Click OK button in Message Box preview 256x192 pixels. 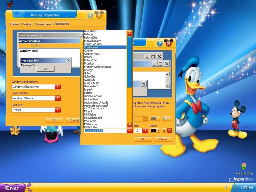pos(45,69)
